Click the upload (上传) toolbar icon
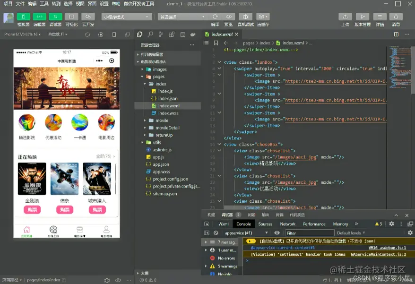 tap(345, 17)
